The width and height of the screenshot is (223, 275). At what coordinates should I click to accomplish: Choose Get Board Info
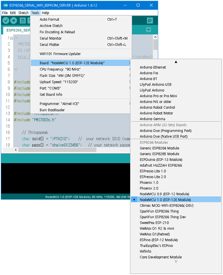point(81,95)
